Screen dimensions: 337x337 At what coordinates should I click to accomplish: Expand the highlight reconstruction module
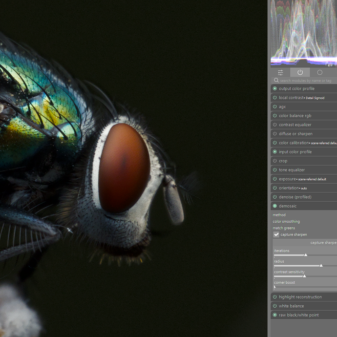(300, 297)
